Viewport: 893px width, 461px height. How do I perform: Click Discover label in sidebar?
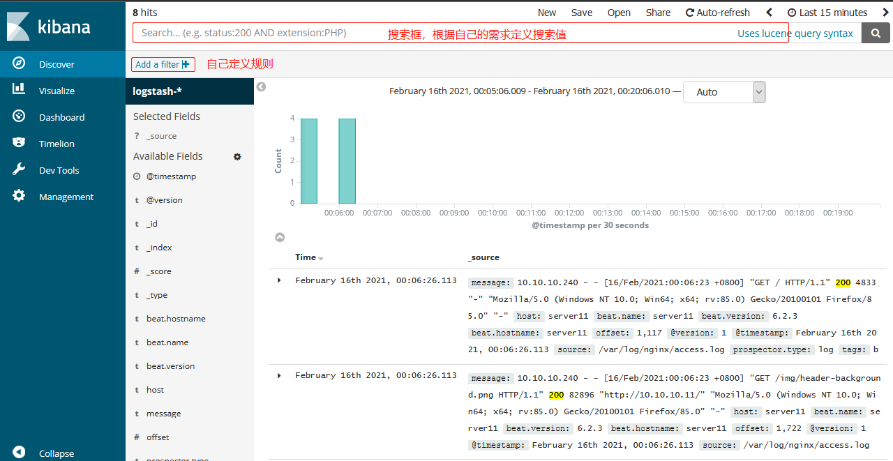(x=57, y=64)
